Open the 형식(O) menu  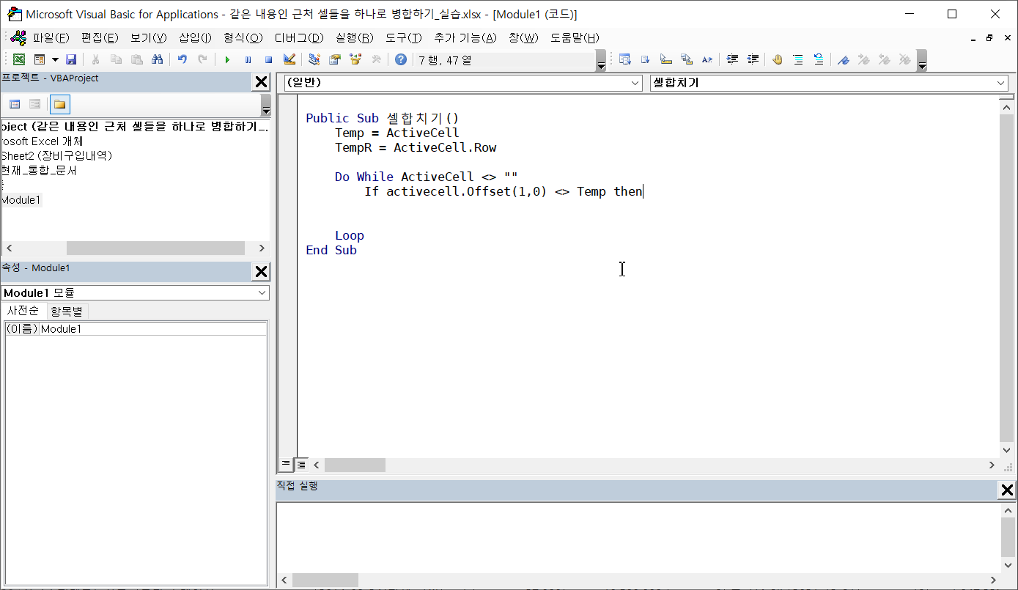coord(243,37)
